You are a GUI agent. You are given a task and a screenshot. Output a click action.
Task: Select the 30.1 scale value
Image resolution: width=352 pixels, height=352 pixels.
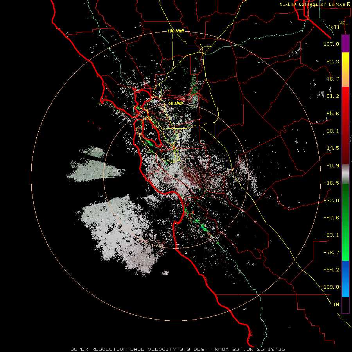coord(333,131)
